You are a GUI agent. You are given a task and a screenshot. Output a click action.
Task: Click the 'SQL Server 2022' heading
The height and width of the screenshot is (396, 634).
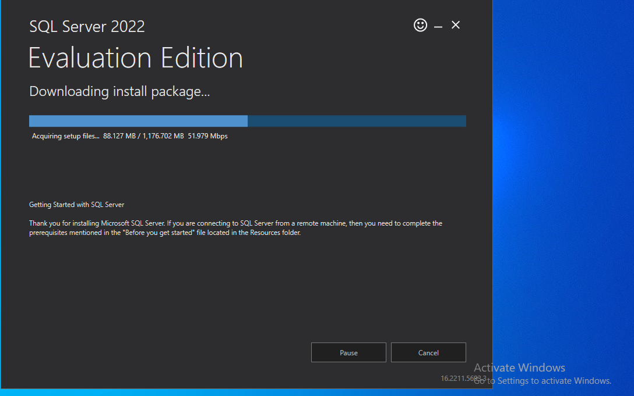(87, 27)
